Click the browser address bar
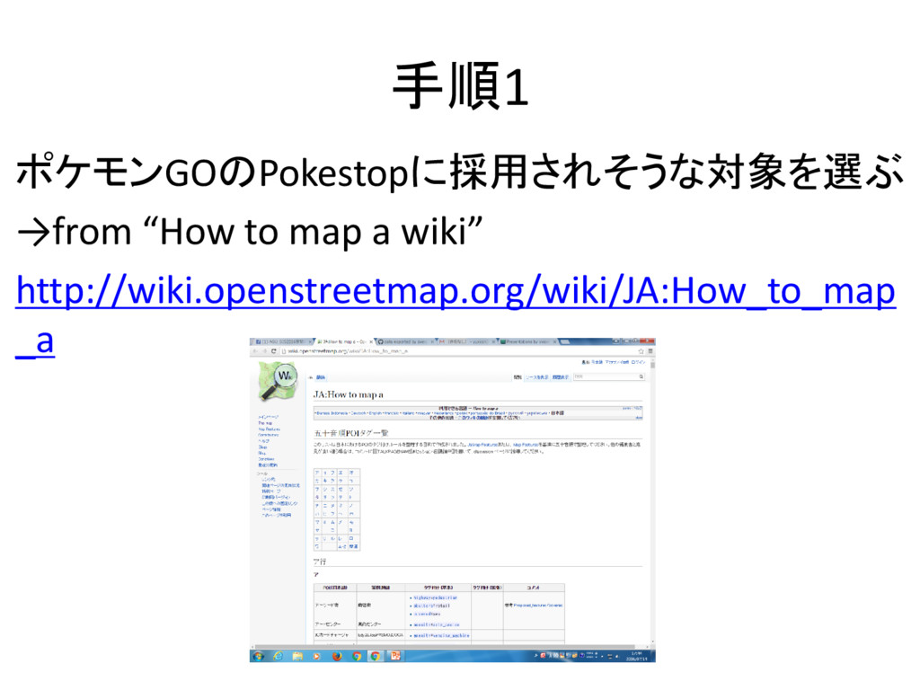 coord(457,351)
